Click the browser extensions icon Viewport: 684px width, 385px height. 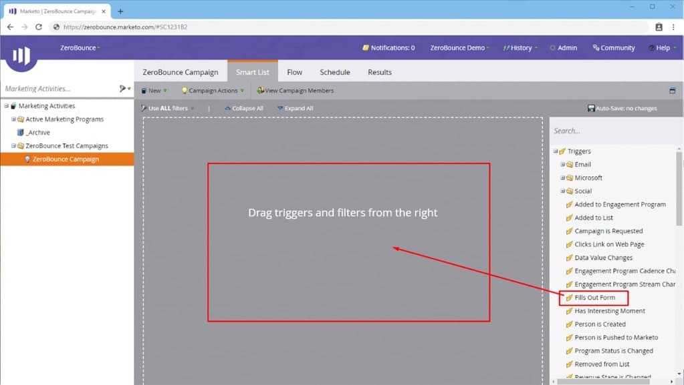(x=659, y=27)
